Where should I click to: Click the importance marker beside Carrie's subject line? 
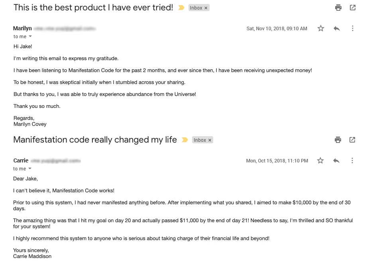185,140
